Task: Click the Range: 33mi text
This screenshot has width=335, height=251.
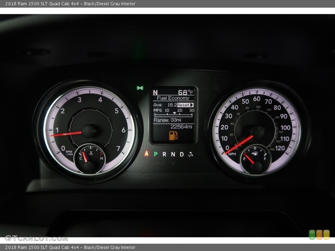Action: [x=167, y=120]
